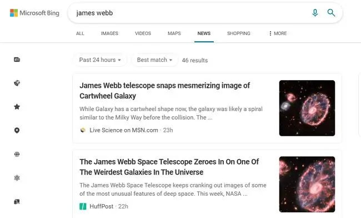This screenshot has width=361, height=218.
Task: Click the Microsoft Bing logo
Action: tap(34, 13)
